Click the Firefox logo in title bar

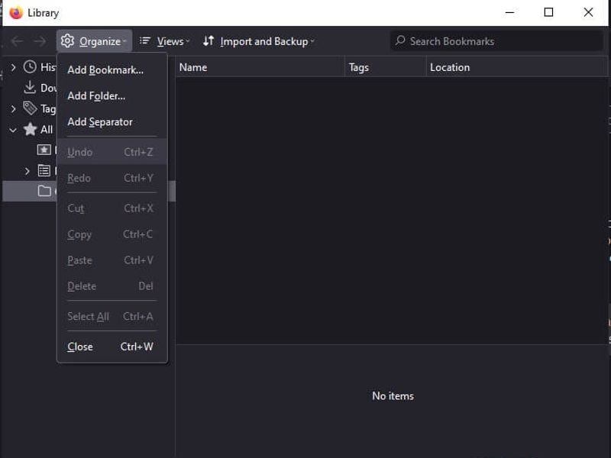point(16,13)
